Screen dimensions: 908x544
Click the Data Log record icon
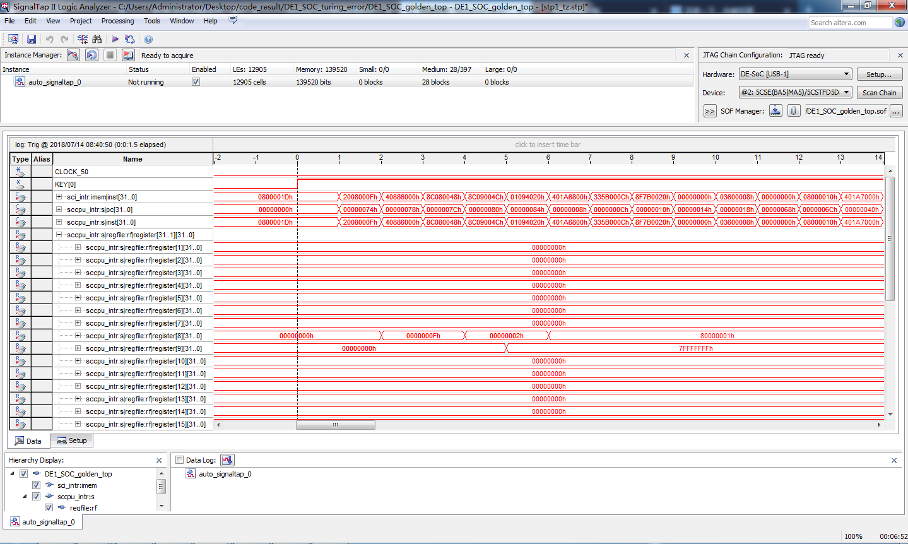227,460
